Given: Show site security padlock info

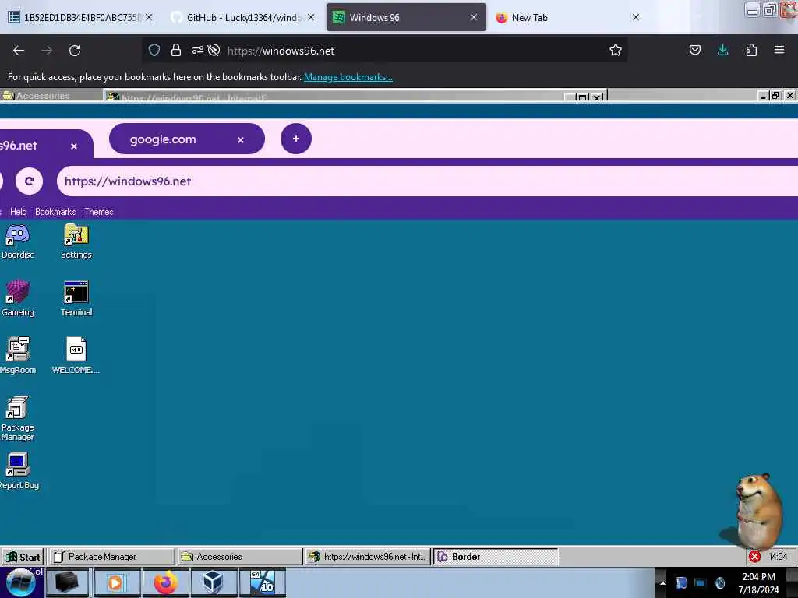Looking at the screenshot, I should click(x=175, y=50).
